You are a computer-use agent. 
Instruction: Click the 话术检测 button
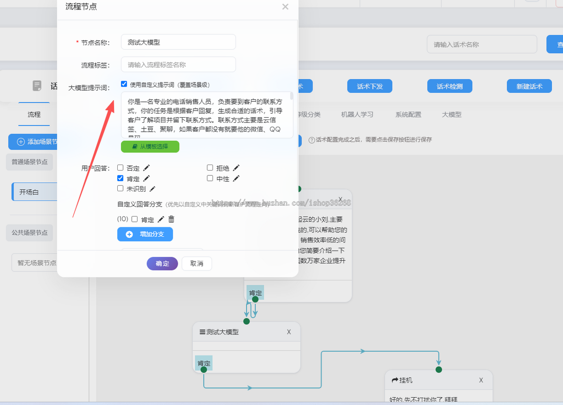tap(449, 86)
